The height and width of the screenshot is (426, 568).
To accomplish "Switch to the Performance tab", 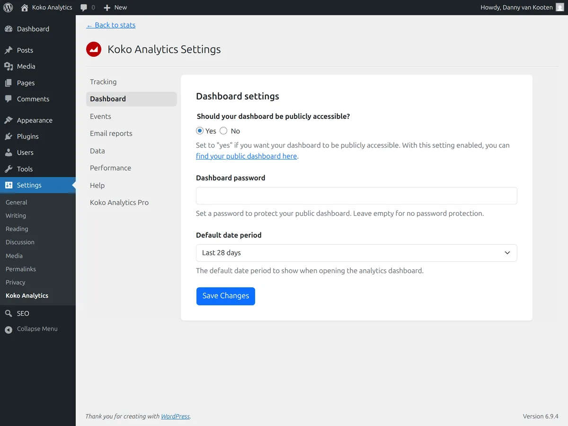I will [132, 168].
